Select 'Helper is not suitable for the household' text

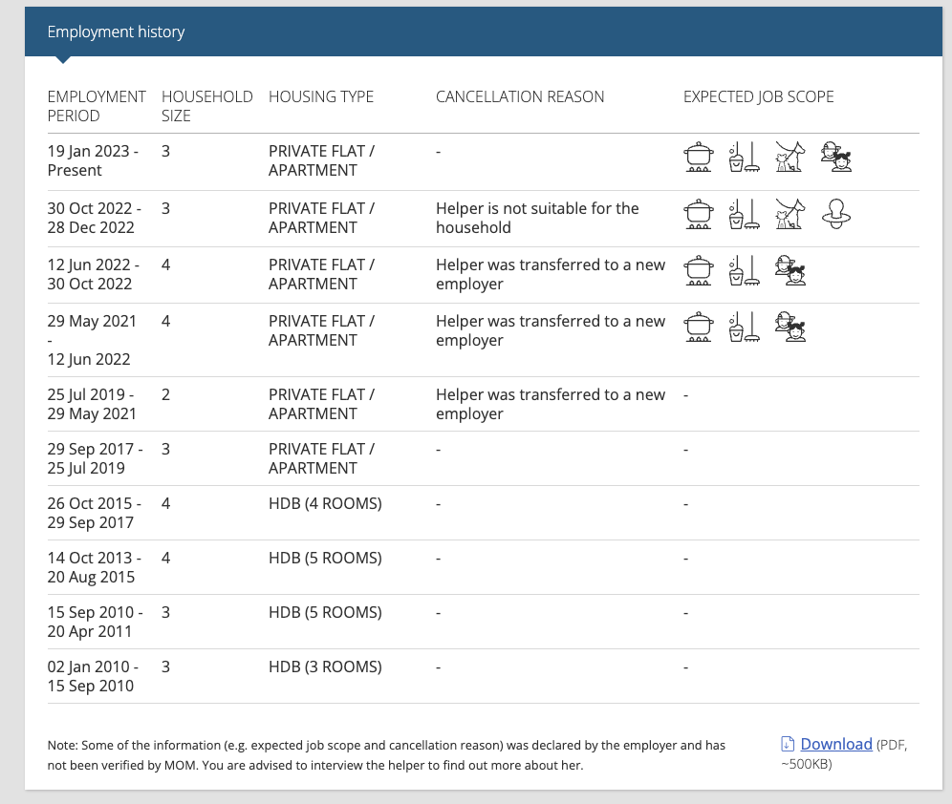tap(537, 218)
